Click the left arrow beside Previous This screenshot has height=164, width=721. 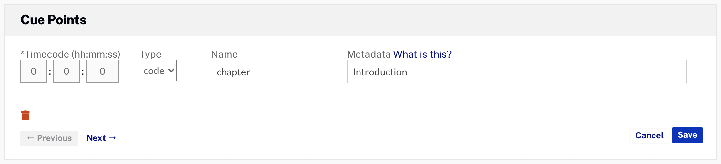click(31, 138)
